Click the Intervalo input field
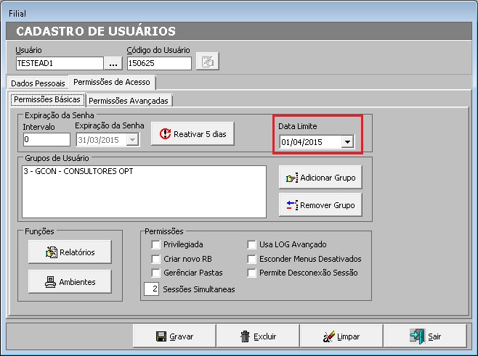 45,139
